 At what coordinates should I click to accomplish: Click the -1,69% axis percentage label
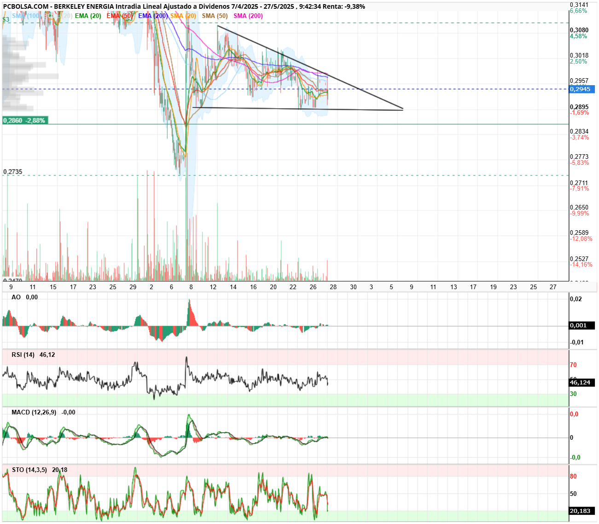579,112
